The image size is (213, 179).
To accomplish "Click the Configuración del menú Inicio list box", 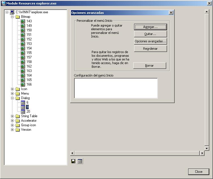I will pos(116,88).
